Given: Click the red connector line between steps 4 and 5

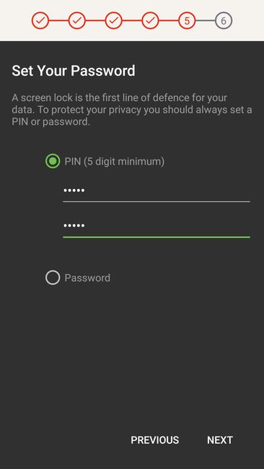Looking at the screenshot, I should point(169,21).
